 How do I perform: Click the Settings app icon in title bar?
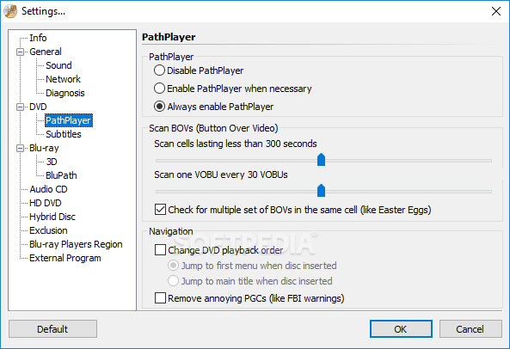pos(10,11)
